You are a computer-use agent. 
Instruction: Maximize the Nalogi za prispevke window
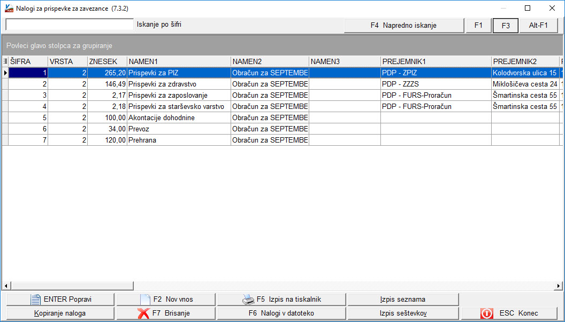pyautogui.click(x=528, y=8)
